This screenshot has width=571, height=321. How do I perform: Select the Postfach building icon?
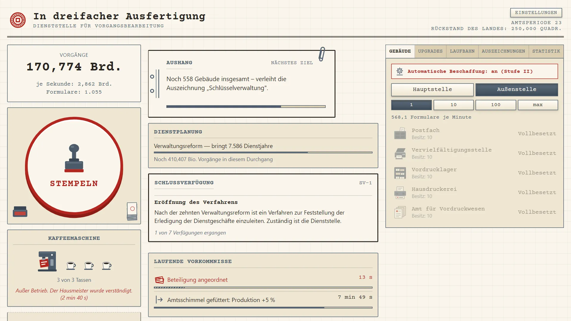point(400,133)
